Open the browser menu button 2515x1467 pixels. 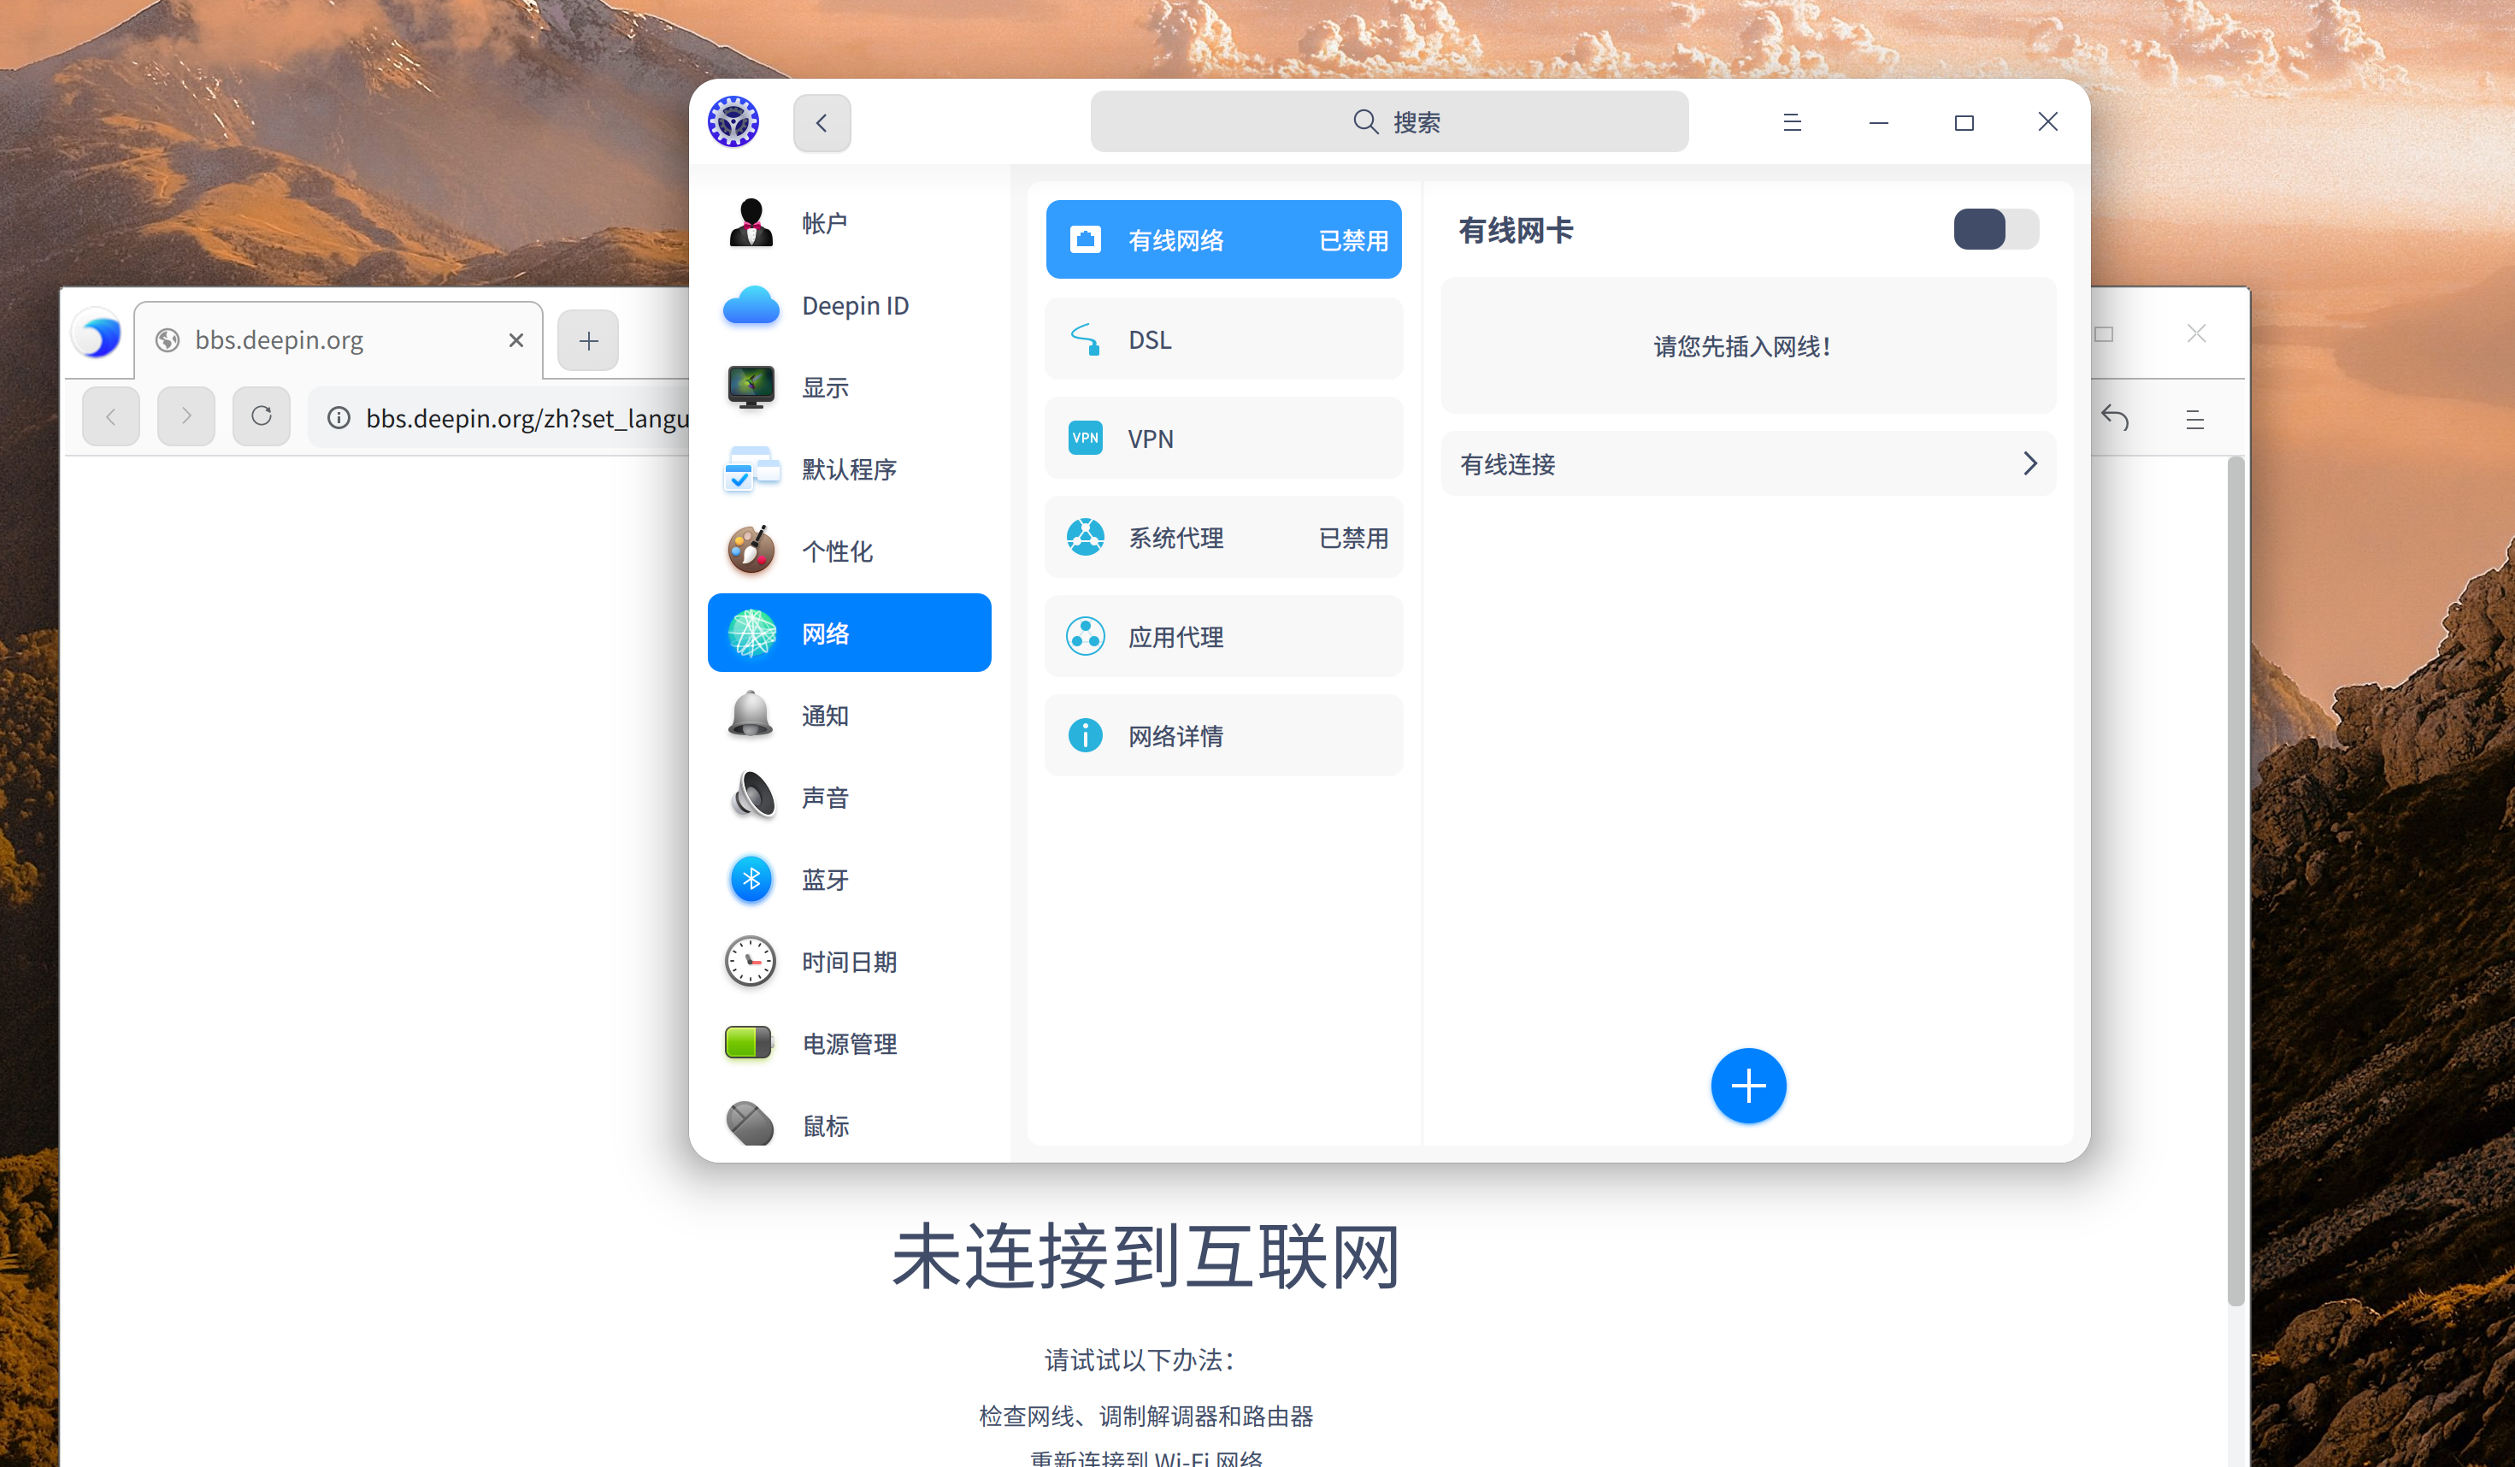click(2194, 419)
